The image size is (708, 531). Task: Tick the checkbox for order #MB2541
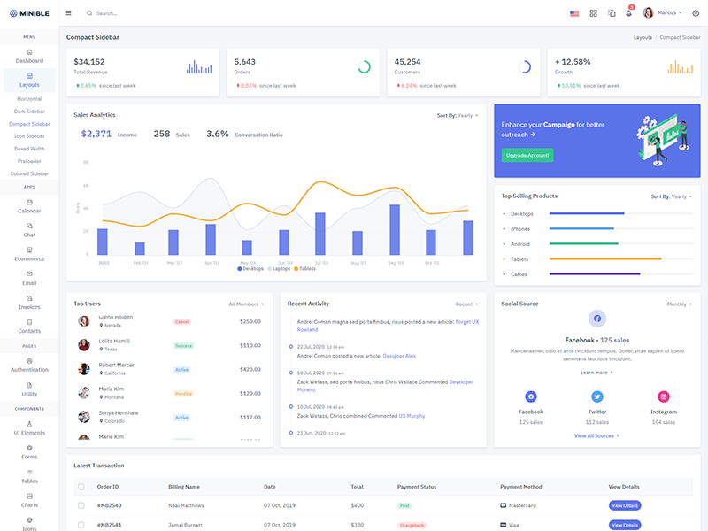tap(81, 525)
